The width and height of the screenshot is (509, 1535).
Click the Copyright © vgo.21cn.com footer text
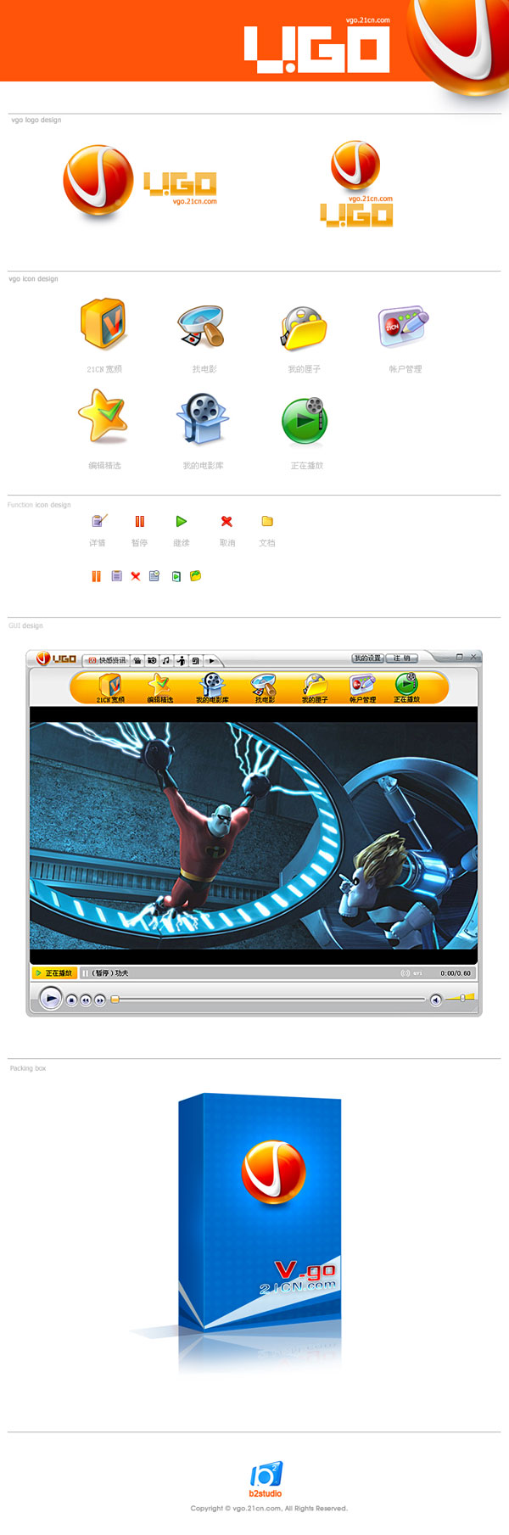(x=269, y=1508)
